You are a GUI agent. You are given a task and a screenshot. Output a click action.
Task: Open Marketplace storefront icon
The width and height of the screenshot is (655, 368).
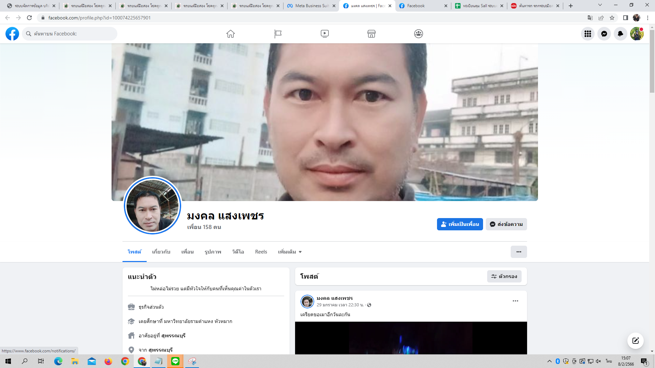[x=372, y=34]
